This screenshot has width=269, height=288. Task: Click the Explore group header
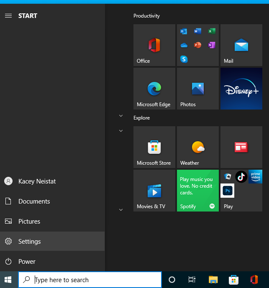pos(141,118)
